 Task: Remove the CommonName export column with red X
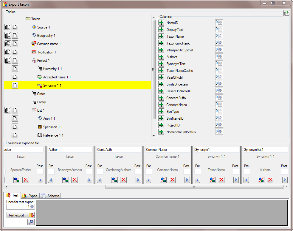point(172,180)
